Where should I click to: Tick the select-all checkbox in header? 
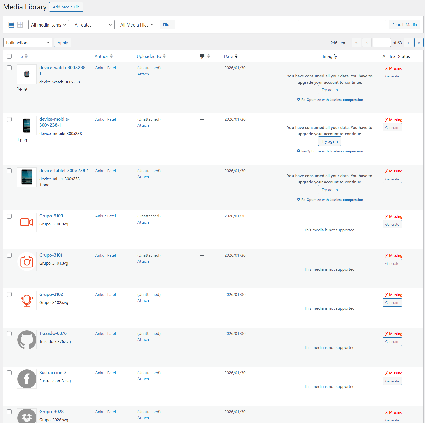tap(9, 56)
